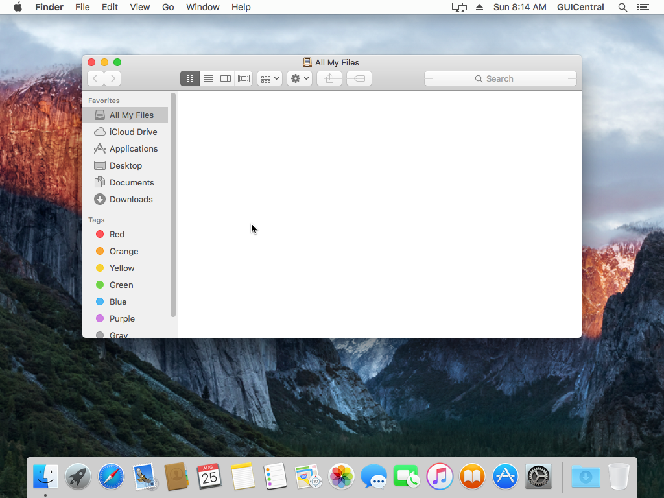The height and width of the screenshot is (498, 664).
Task: Switch to list view in Finder toolbar
Action: tap(208, 78)
